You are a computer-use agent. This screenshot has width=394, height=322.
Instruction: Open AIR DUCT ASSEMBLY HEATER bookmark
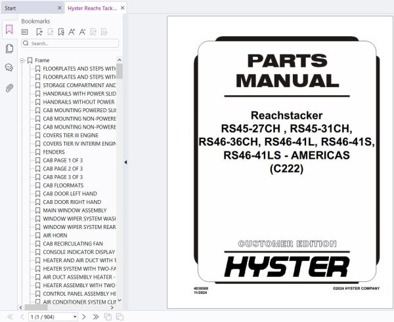(79, 277)
